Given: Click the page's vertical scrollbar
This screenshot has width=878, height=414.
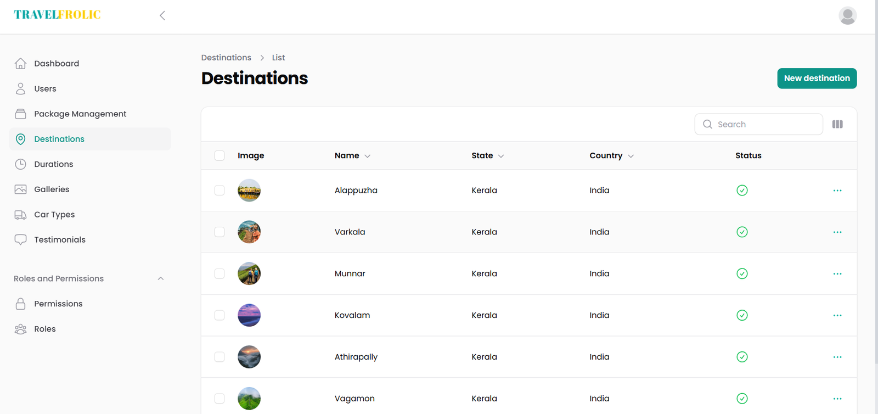Looking at the screenshot, I should tap(876, 181).
